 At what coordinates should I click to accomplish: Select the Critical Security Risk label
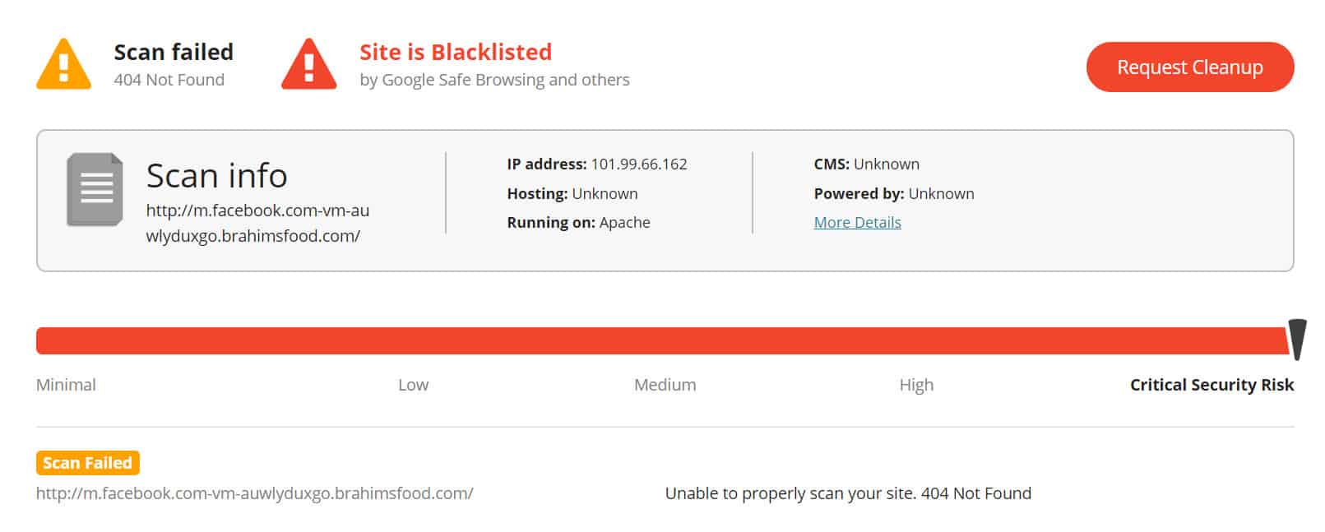click(1211, 385)
